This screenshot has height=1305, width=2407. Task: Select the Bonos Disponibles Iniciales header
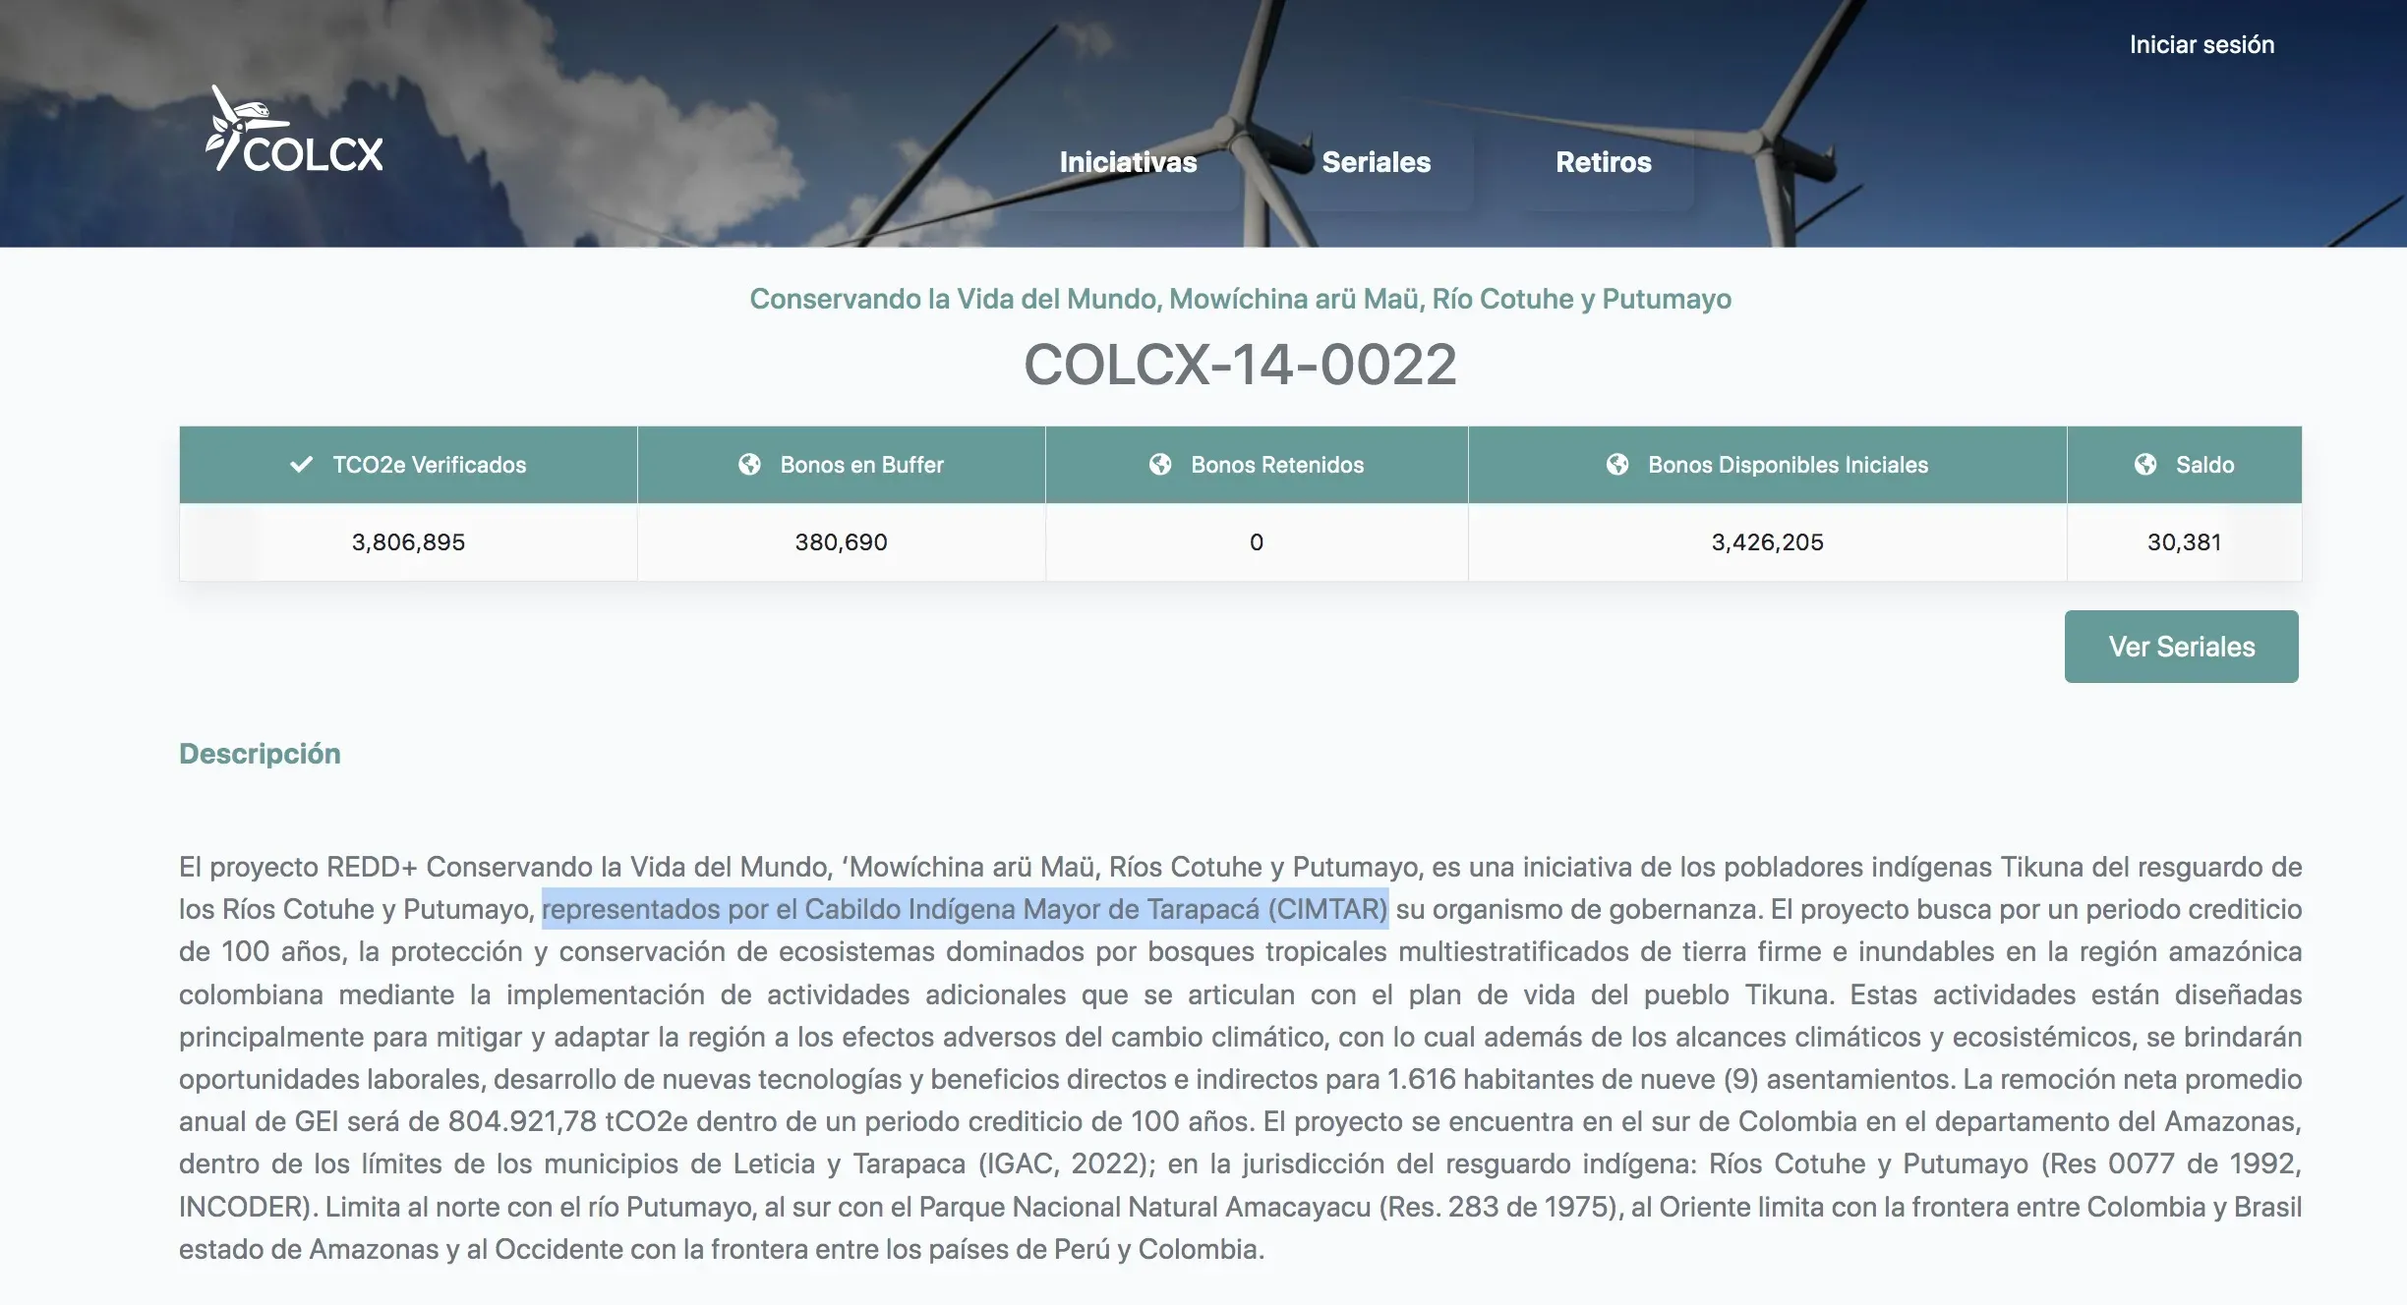coord(1767,465)
